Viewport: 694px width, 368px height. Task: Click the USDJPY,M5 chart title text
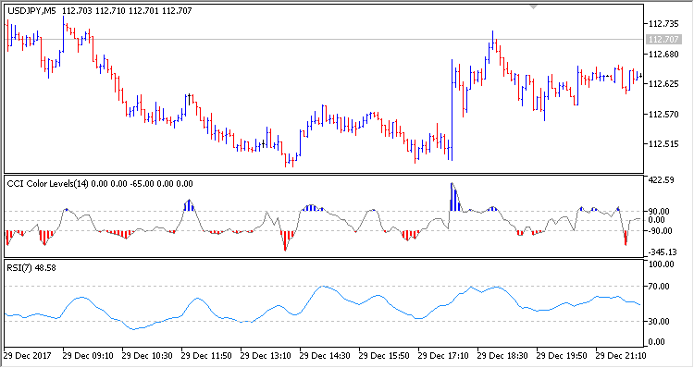31,10
